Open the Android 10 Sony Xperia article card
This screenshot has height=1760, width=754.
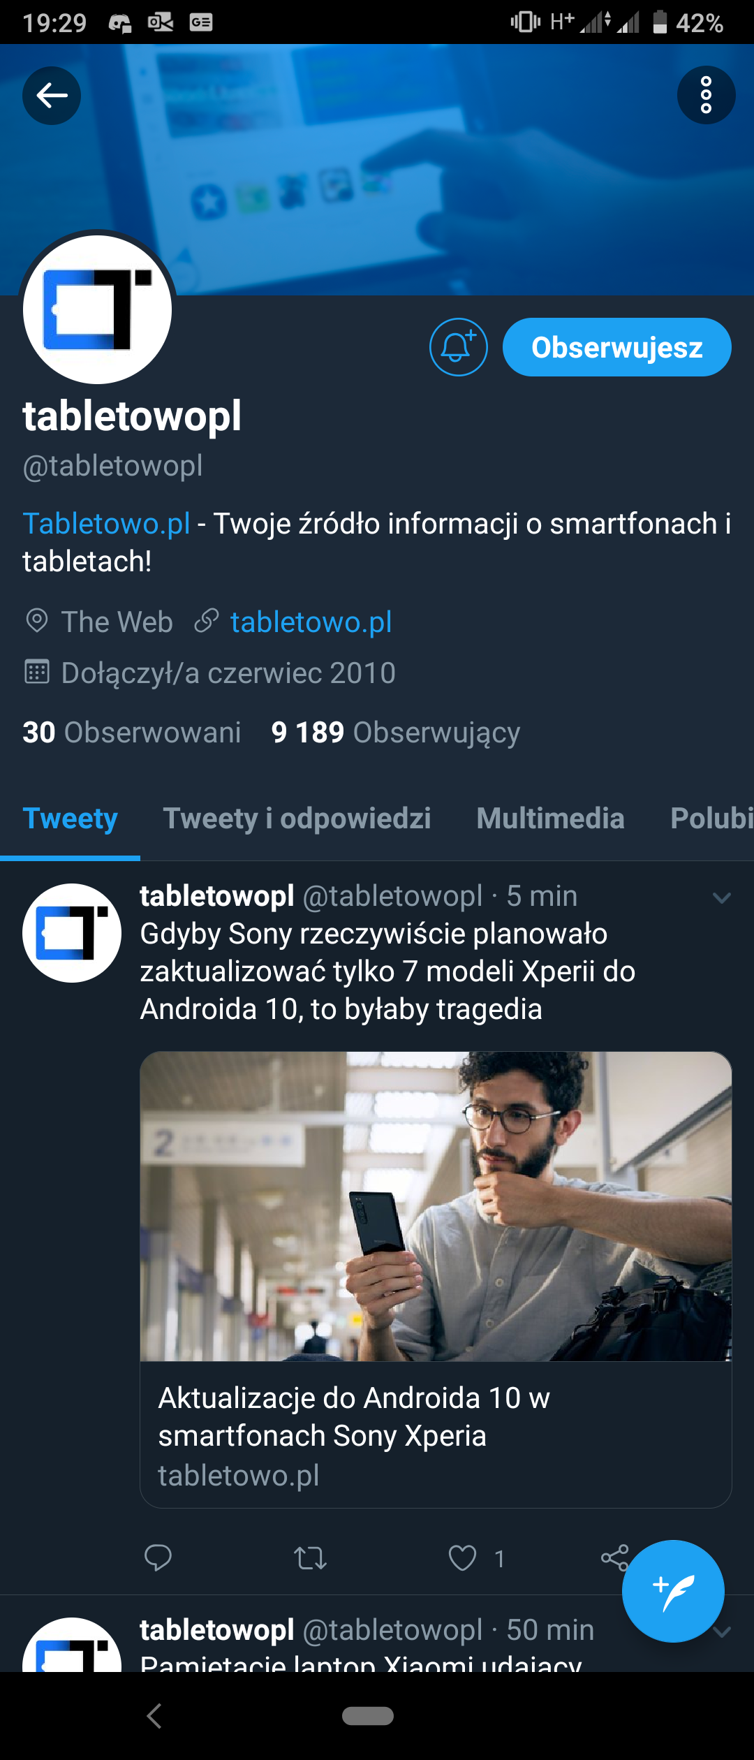pyautogui.click(x=436, y=1279)
